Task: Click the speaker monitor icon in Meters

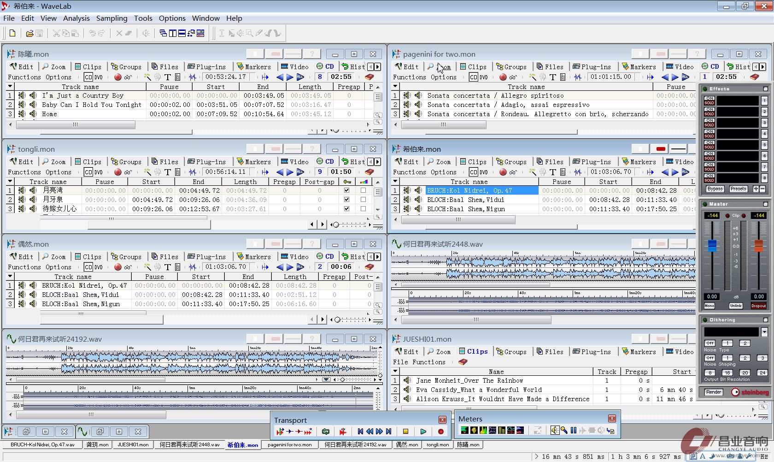Action: point(555,430)
